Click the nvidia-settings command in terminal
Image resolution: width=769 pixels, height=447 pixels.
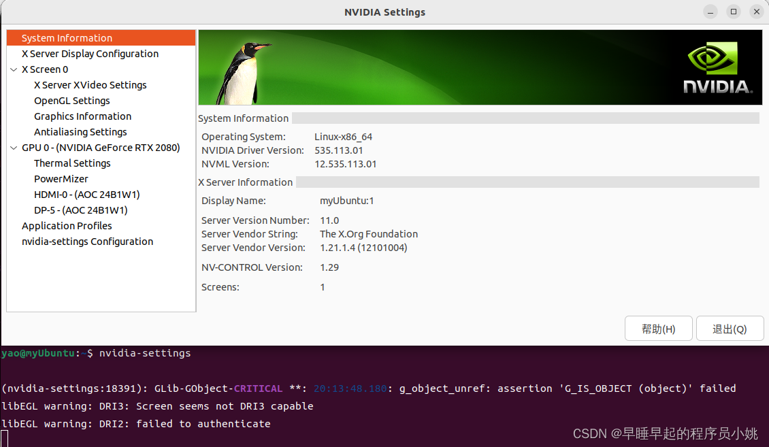[145, 353]
